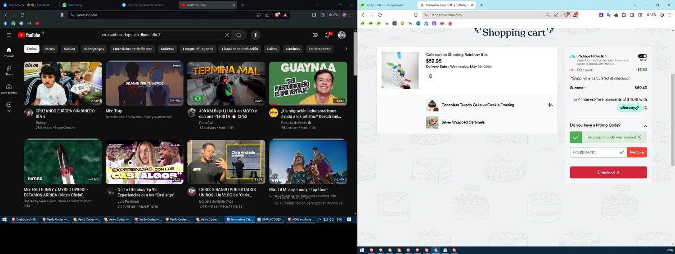
Task: Click the YouTube voice search microphone
Action: (x=255, y=35)
